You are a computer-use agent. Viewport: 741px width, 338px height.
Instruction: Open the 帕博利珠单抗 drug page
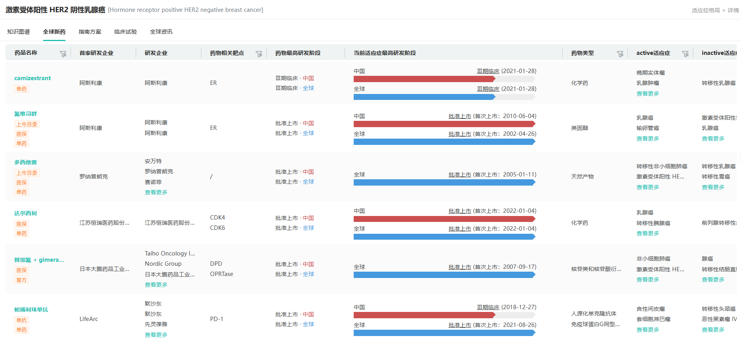(x=31, y=310)
